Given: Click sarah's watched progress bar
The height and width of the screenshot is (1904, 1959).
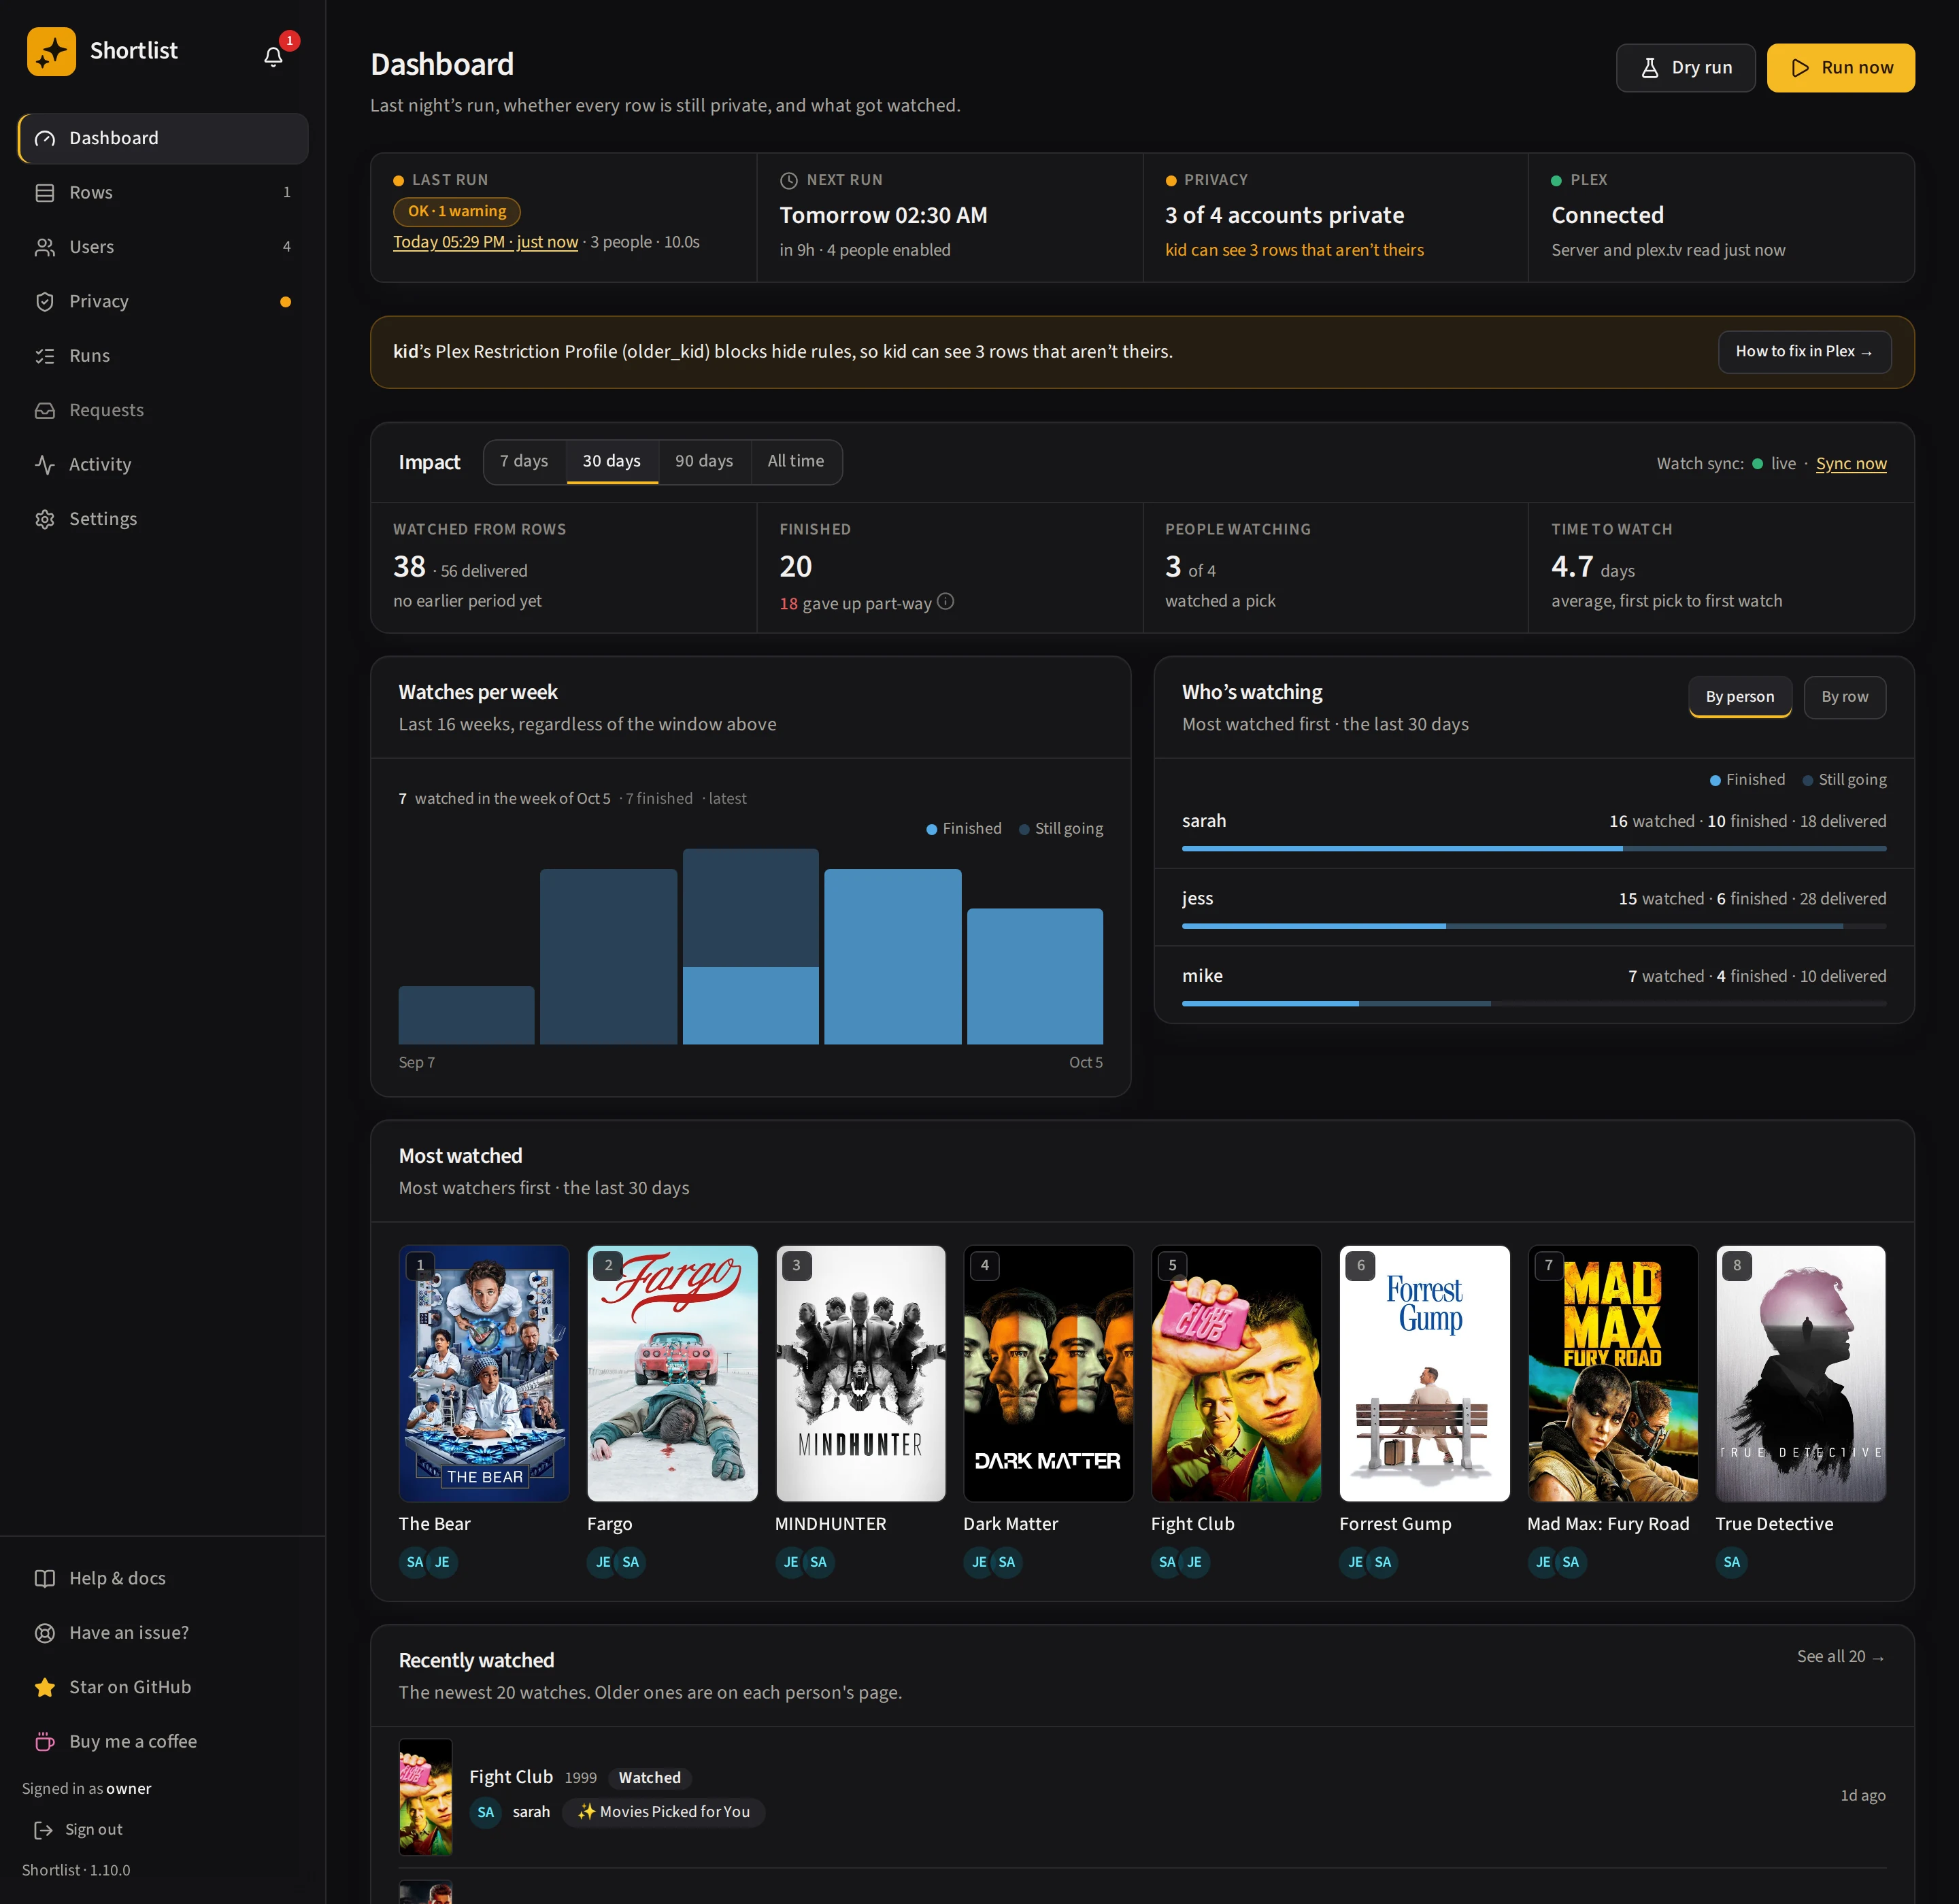Looking at the screenshot, I should coord(1534,848).
